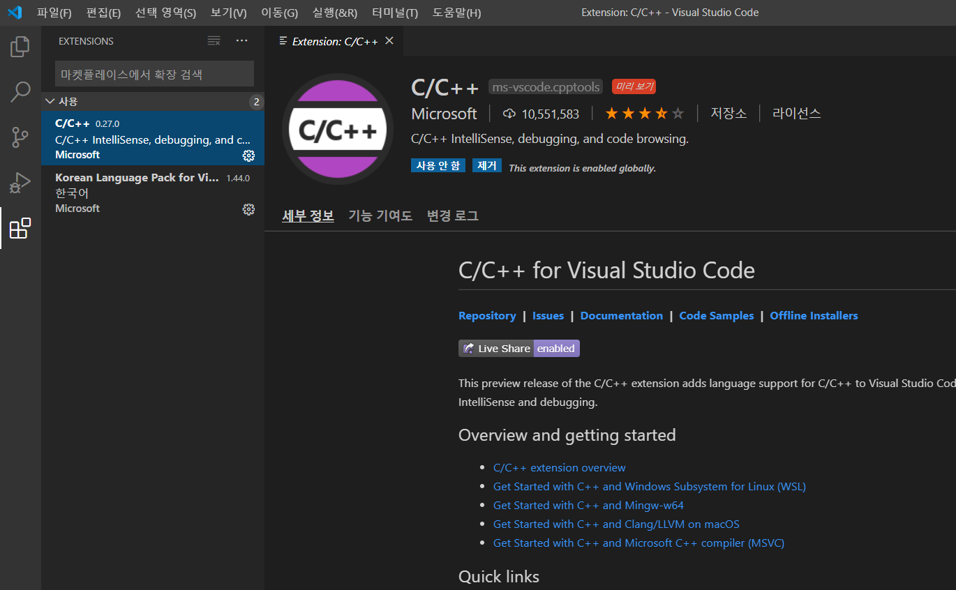956x590 pixels.
Task: Open Get Started with Mingw-w64 link
Action: (588, 506)
